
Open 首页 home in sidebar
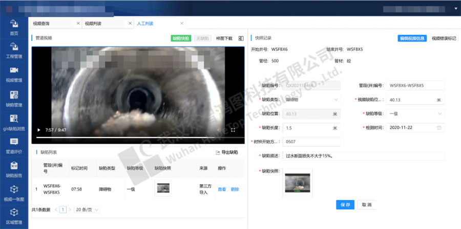14,27
